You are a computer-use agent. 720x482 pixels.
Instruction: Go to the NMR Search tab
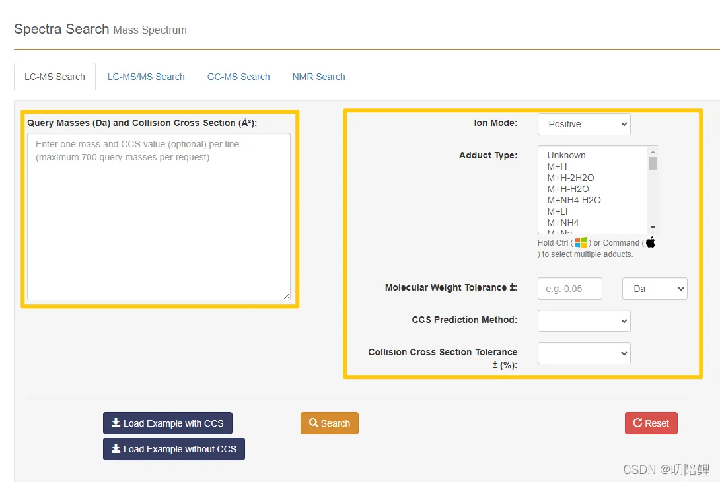(318, 77)
